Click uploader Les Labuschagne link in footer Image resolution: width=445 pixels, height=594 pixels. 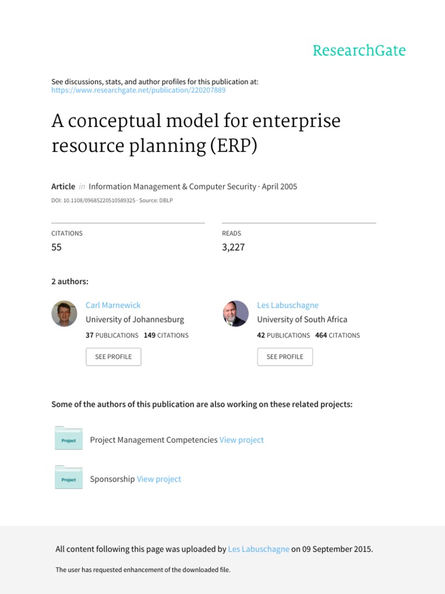tap(258, 549)
